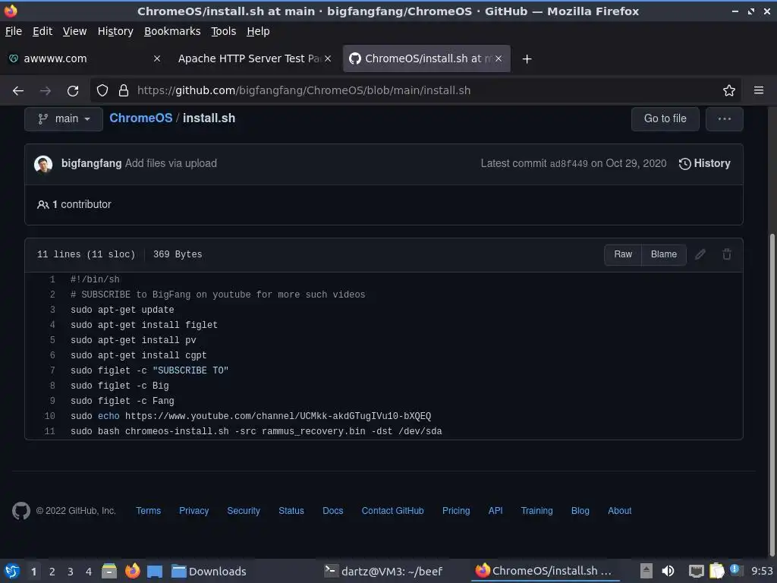Click the URL address bar
This screenshot has width=777, height=583.
point(417,91)
